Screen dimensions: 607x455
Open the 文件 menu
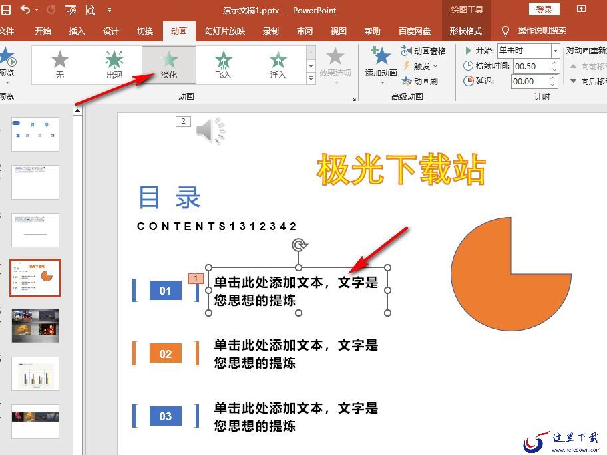pyautogui.click(x=7, y=31)
